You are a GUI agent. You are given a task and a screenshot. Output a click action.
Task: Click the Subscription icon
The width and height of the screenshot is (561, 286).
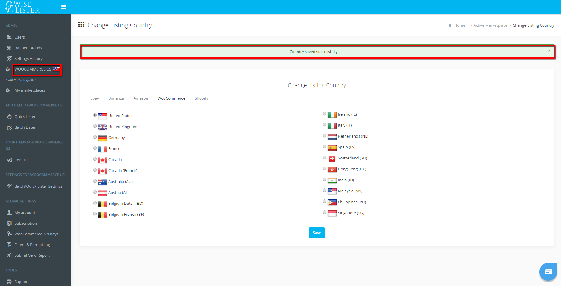tap(9, 223)
